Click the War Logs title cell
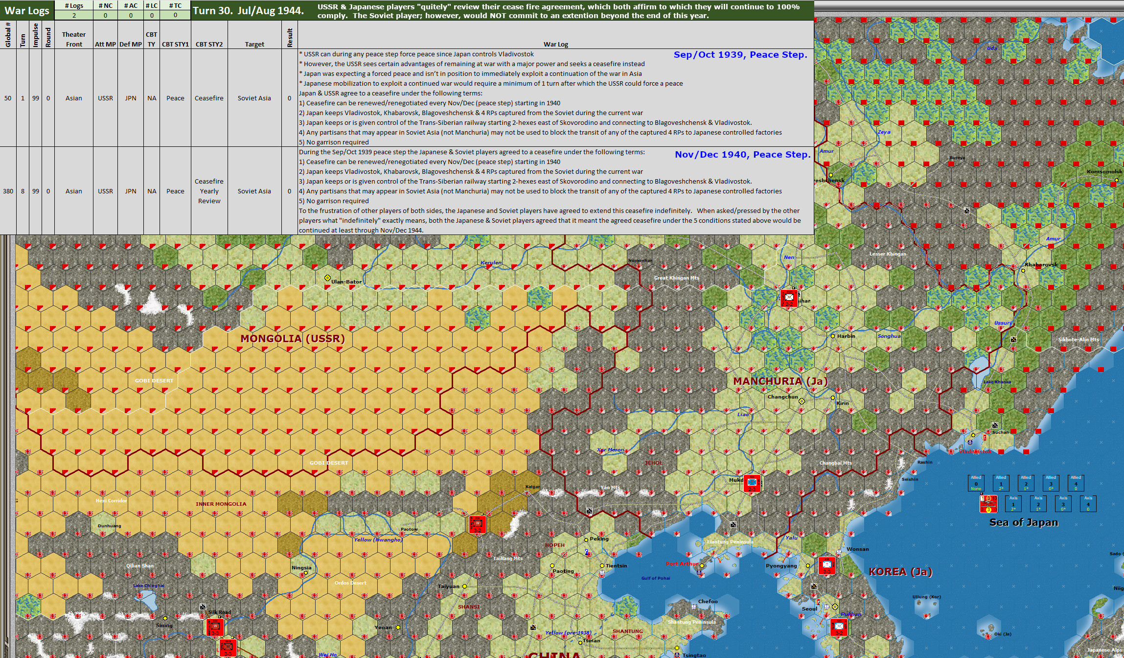Image resolution: width=1124 pixels, height=658 pixels. point(27,10)
